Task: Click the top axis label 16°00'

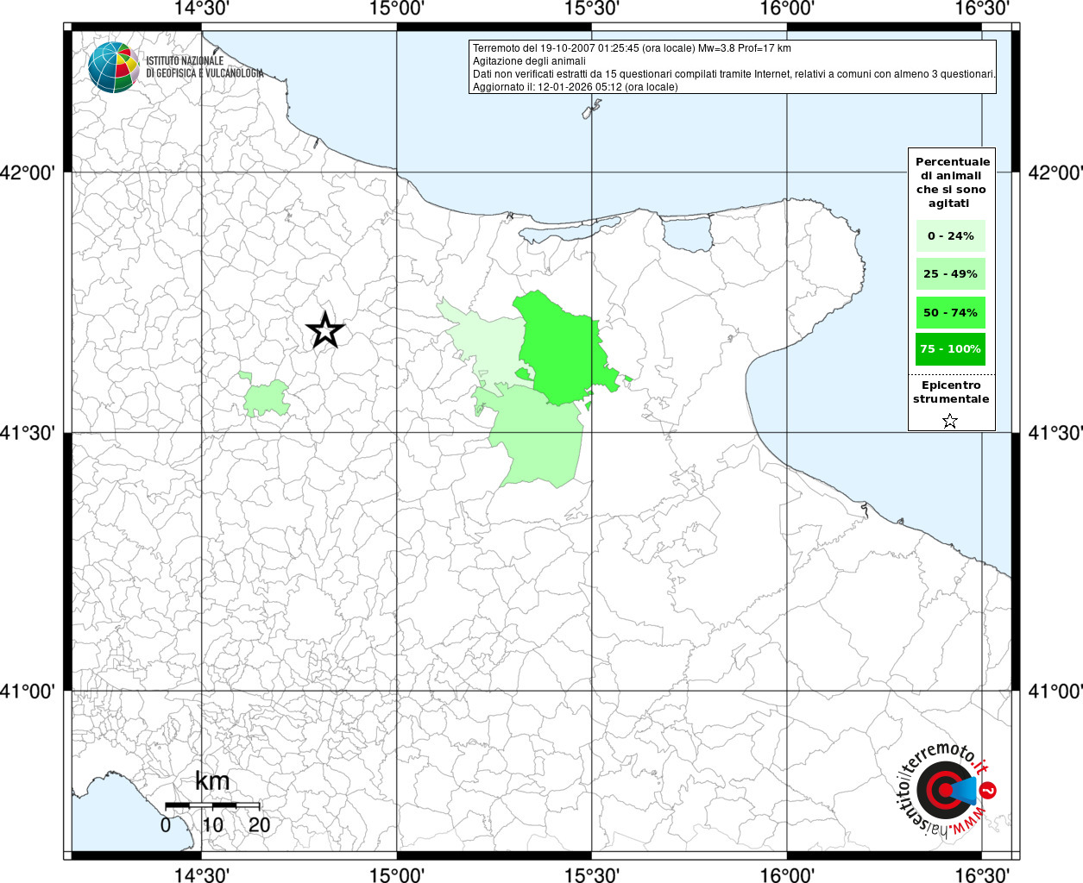Action: 787,9
